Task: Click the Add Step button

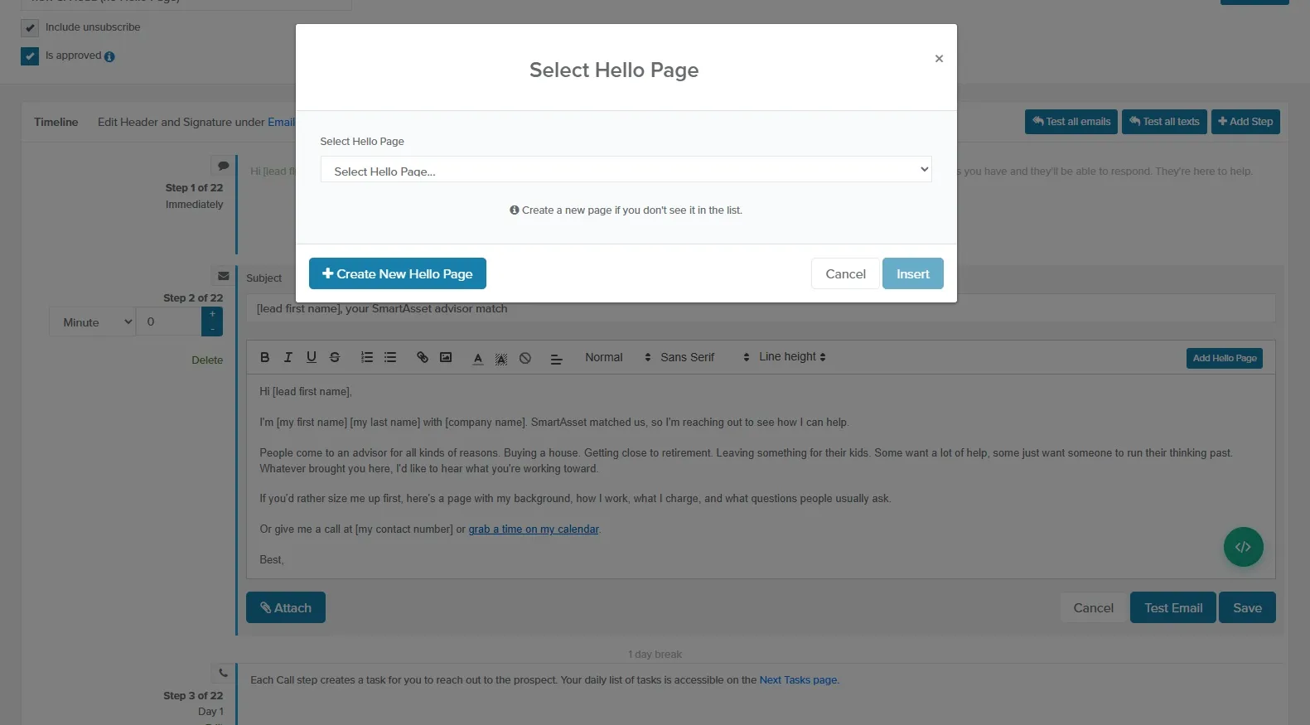Action: coord(1245,122)
